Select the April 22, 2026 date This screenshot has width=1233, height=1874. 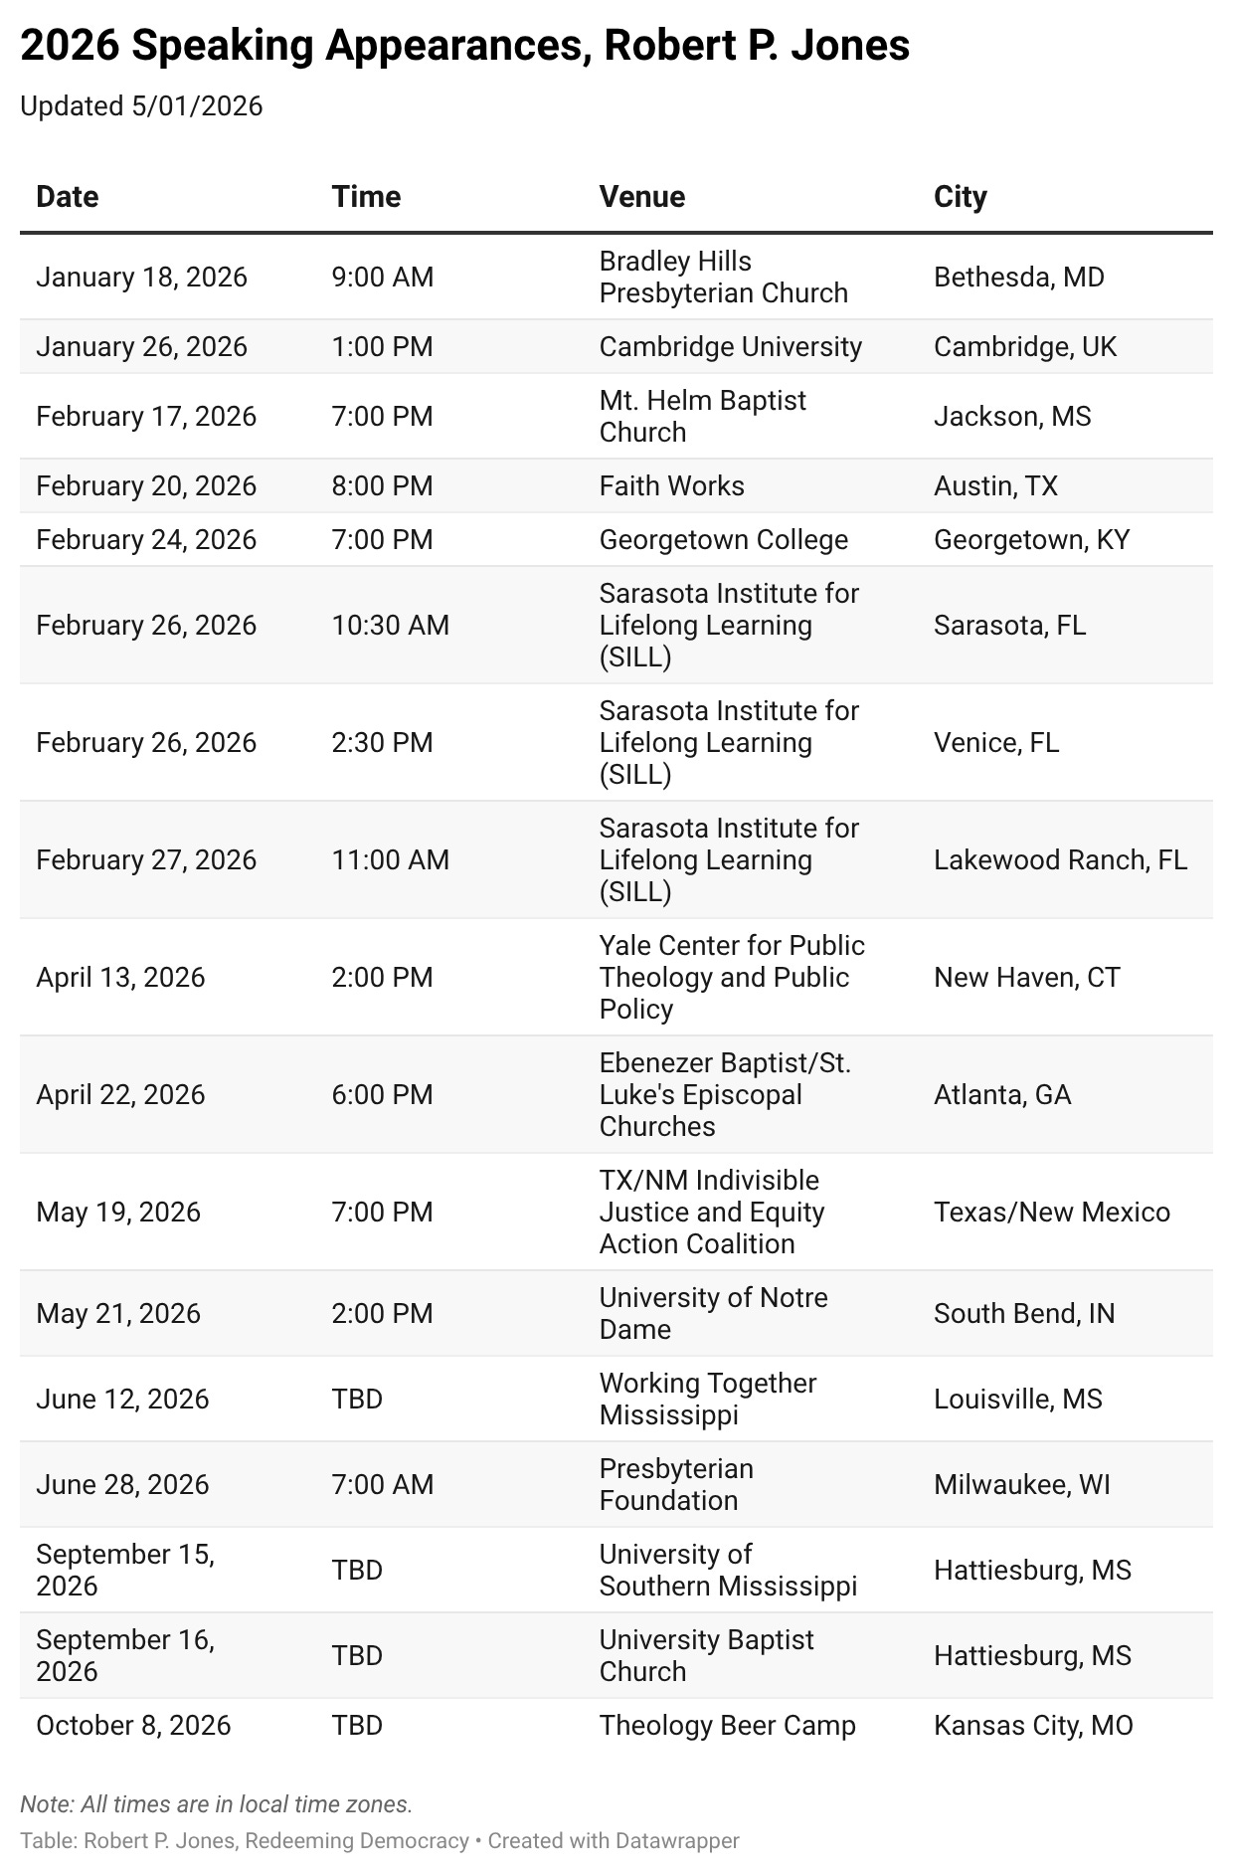(120, 1094)
